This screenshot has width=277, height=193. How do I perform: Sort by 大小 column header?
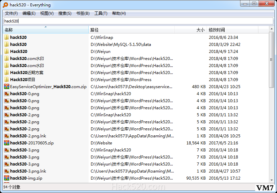[190, 30]
